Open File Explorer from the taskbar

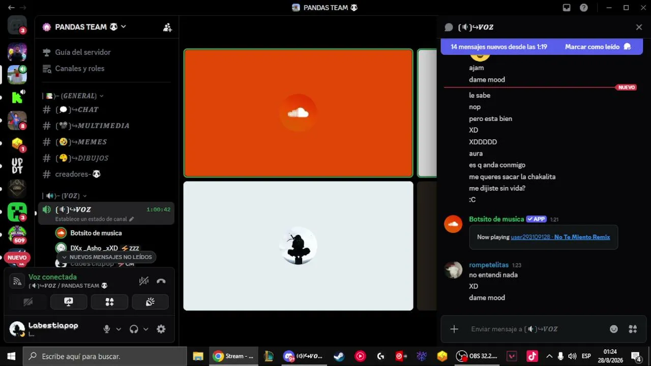pyautogui.click(x=198, y=356)
